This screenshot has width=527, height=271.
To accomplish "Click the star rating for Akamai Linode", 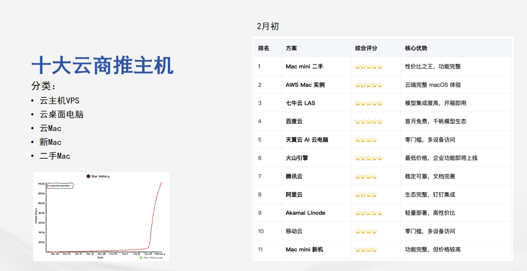I will pos(369,213).
